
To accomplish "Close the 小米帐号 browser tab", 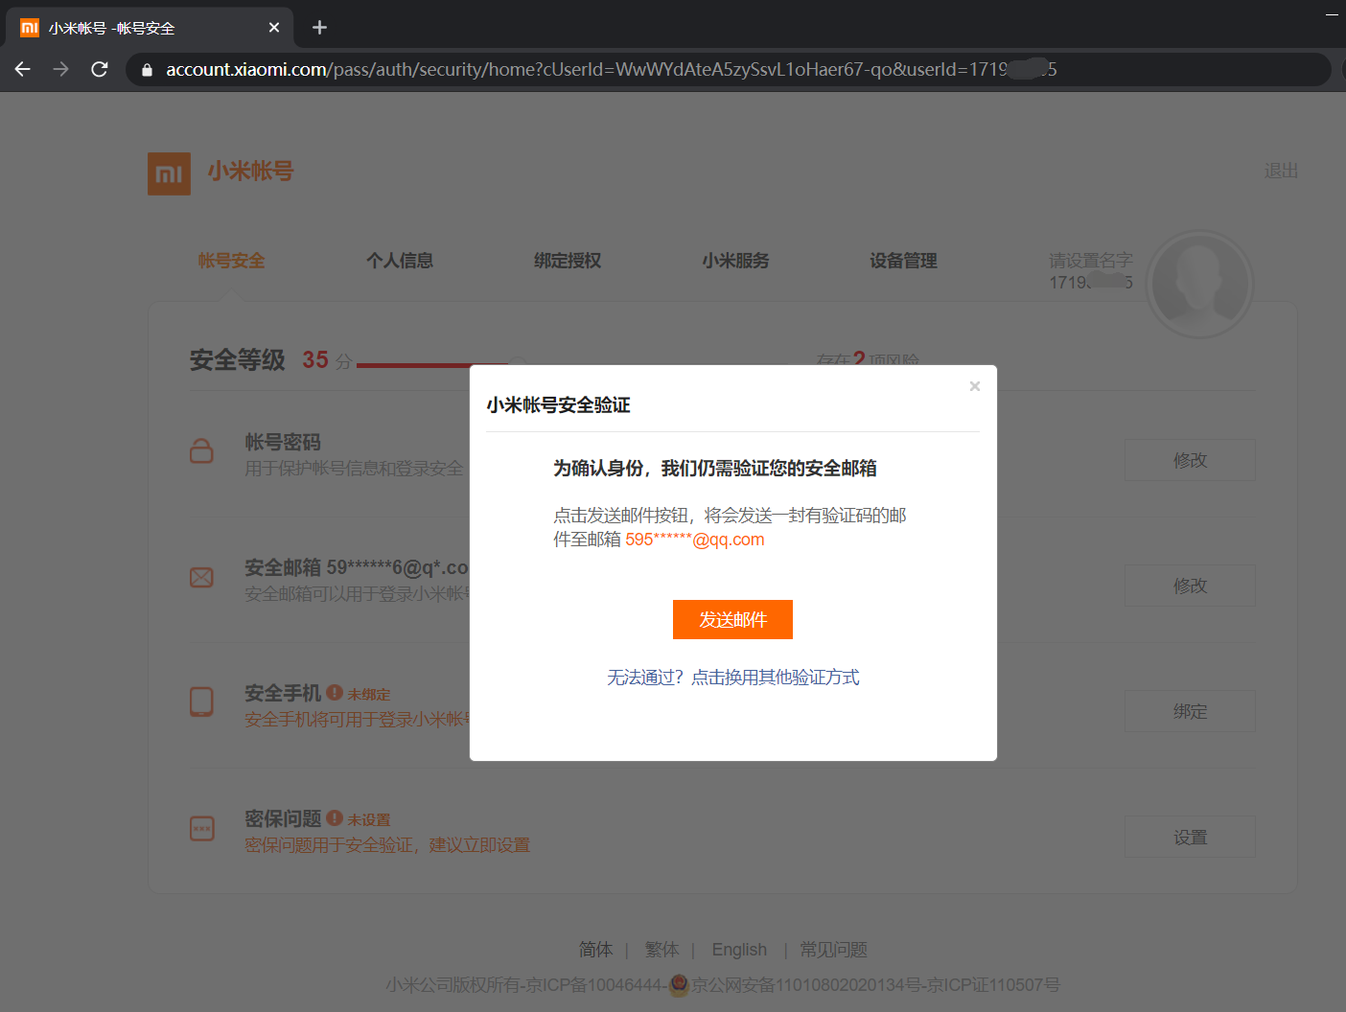I will coord(274,28).
